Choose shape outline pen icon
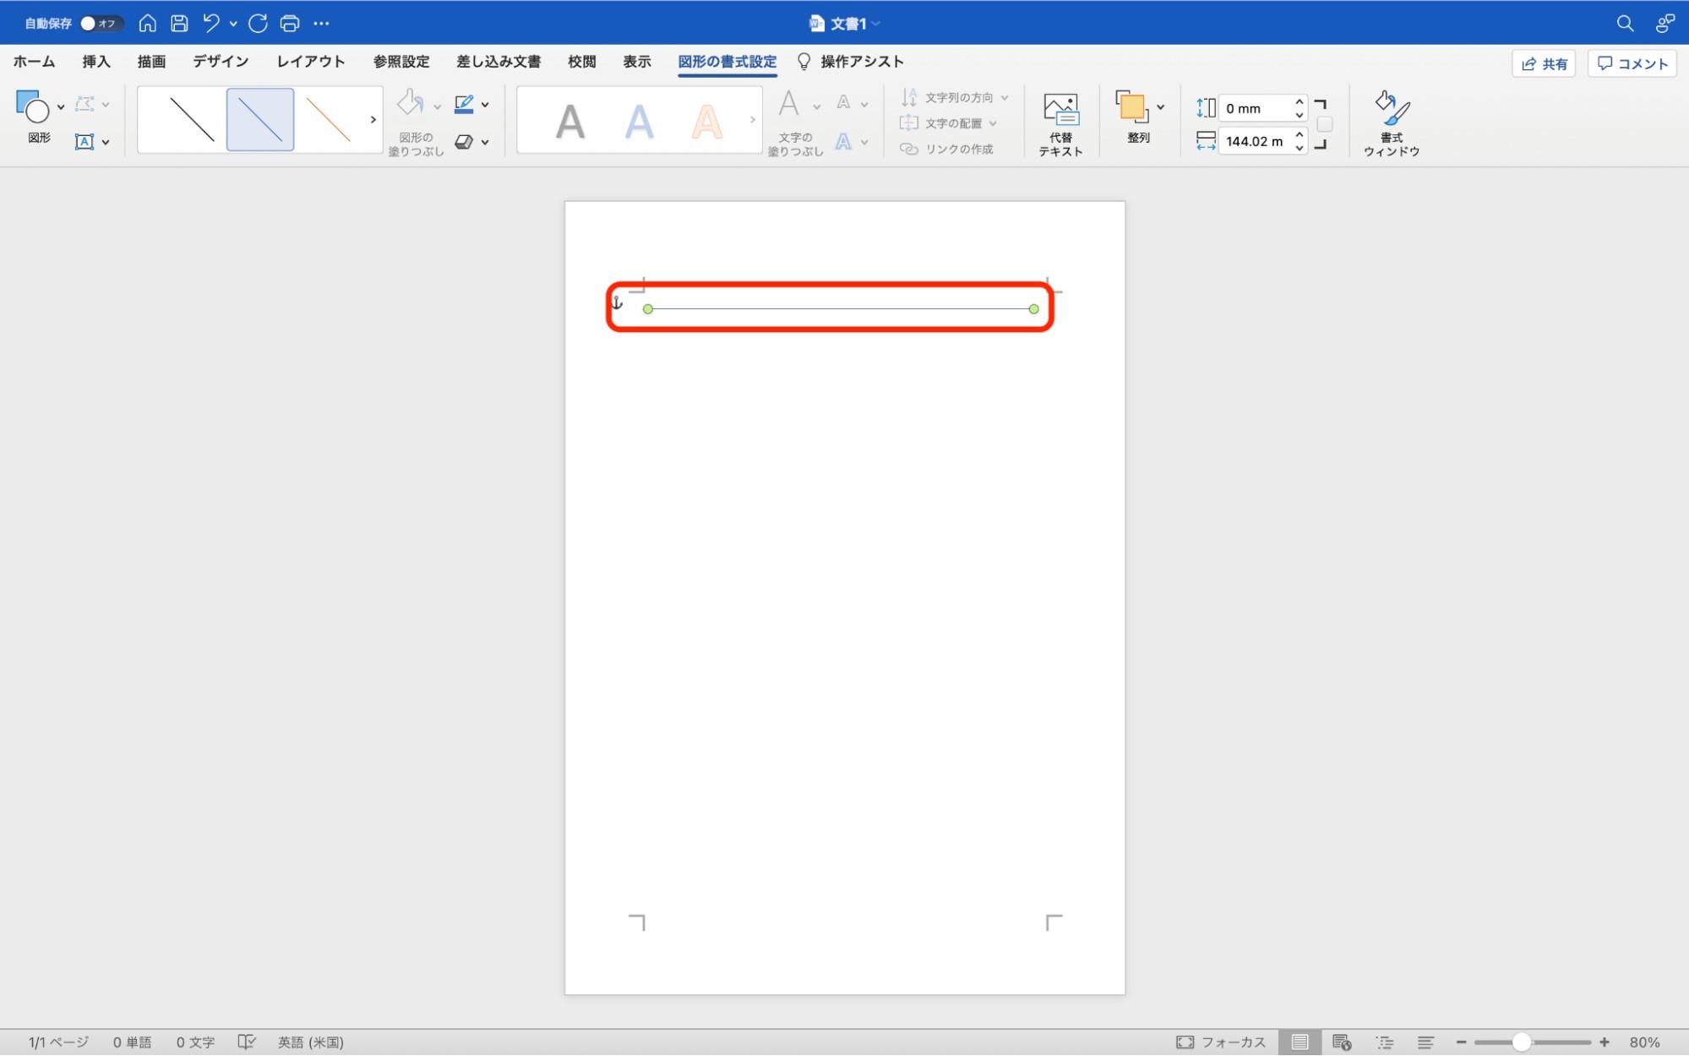This screenshot has width=1689, height=1056. 464,104
